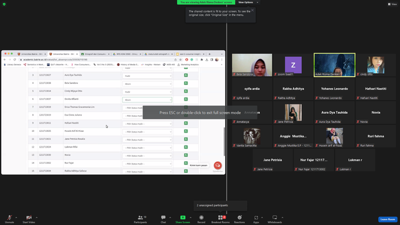Click the green encryption shield icon
The height and width of the screenshot is (225, 400).
click(x=4, y=4)
